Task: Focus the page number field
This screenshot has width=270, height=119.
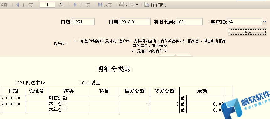Action: click(47, 5)
